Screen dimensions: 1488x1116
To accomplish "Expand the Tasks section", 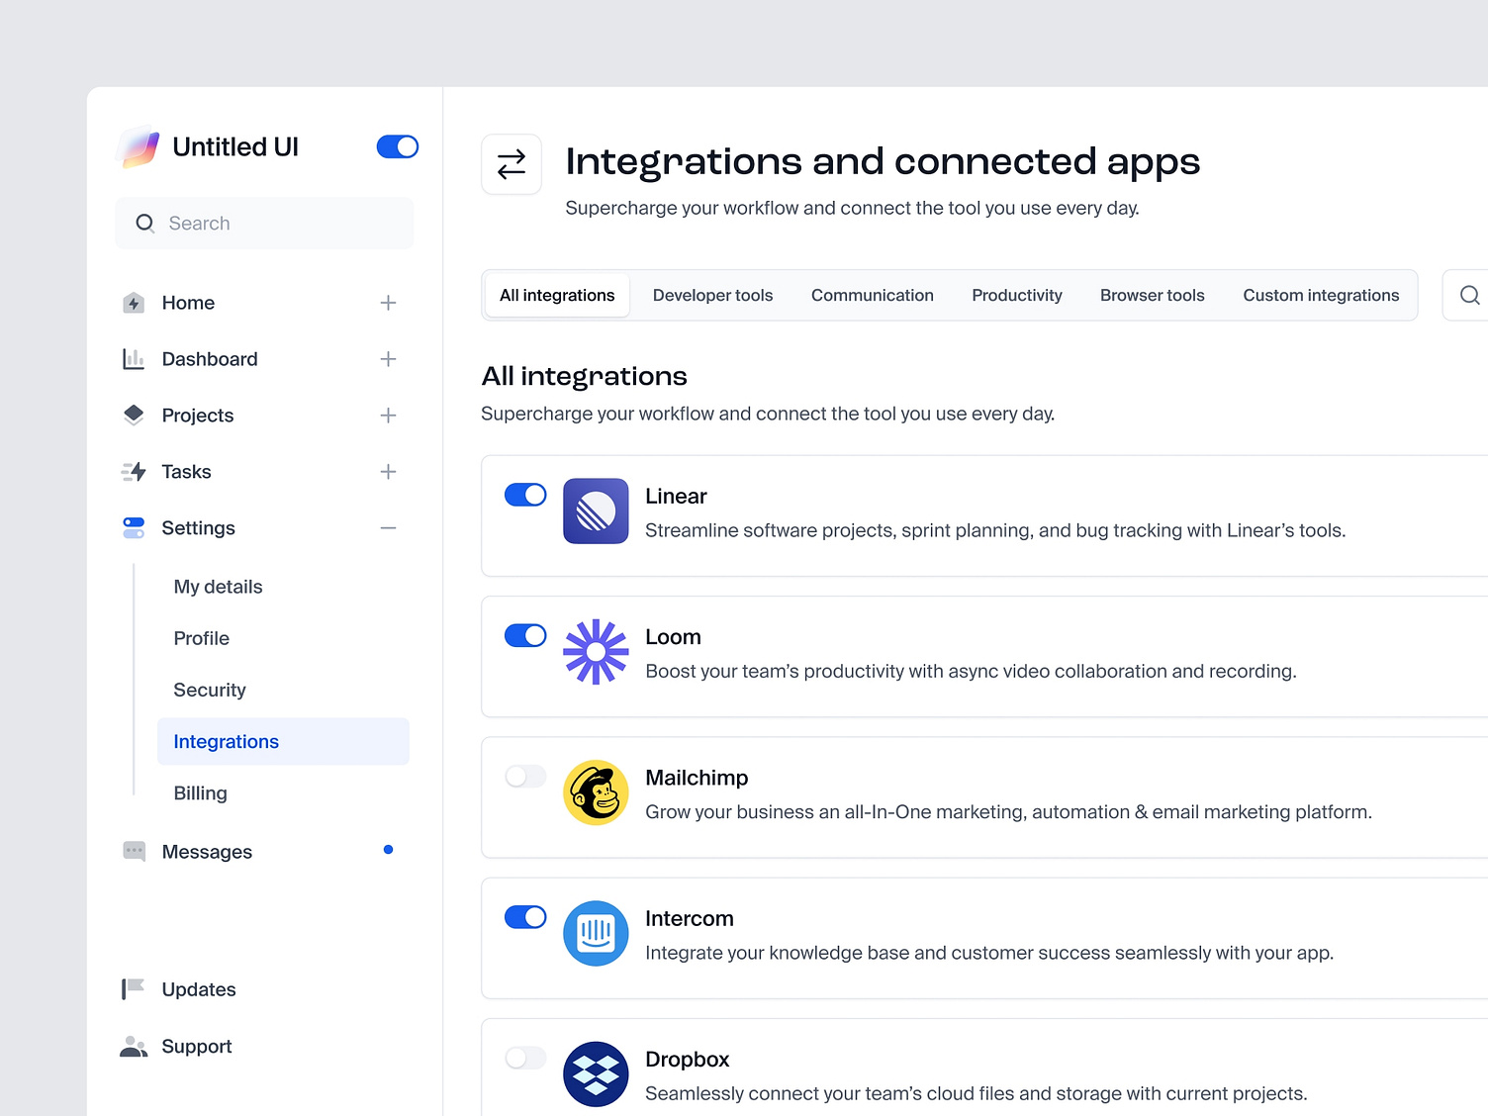I will pos(388,472).
